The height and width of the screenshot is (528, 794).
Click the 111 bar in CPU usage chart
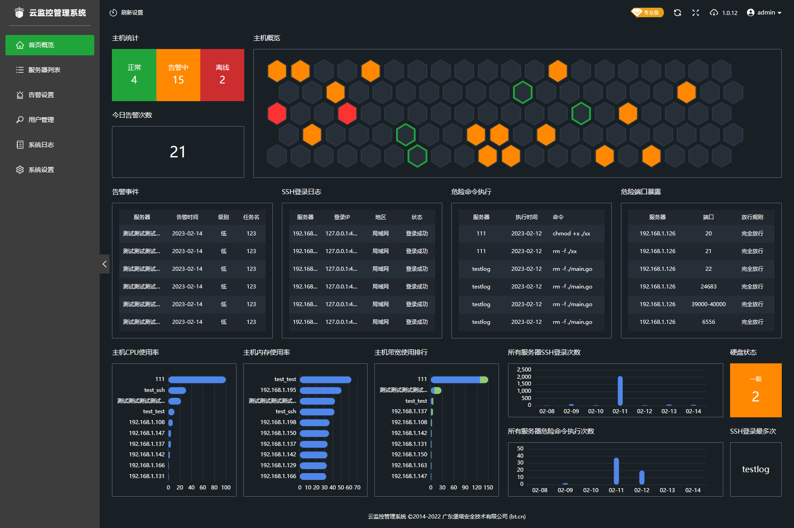(x=197, y=380)
